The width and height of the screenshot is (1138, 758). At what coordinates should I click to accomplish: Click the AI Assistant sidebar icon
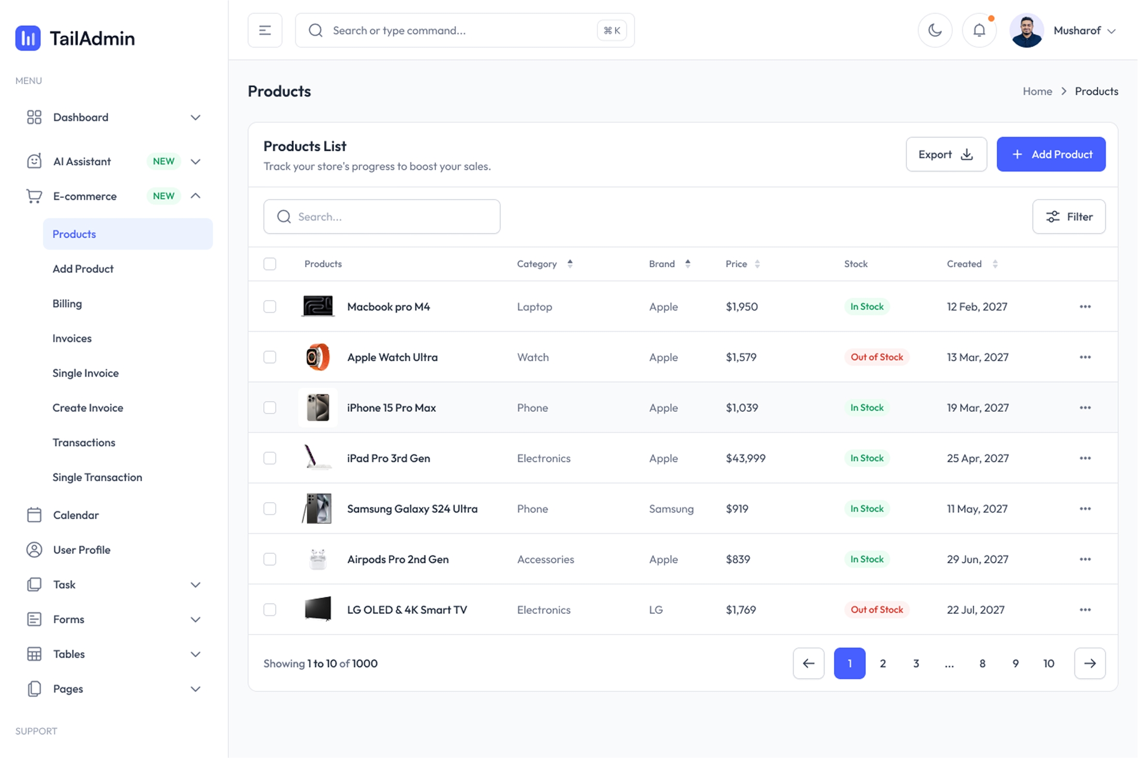pos(34,161)
